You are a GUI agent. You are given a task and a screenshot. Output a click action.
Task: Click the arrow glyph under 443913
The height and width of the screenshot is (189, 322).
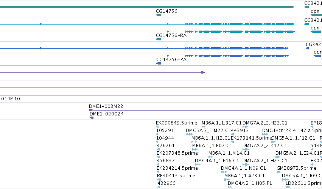click(x=232, y=134)
